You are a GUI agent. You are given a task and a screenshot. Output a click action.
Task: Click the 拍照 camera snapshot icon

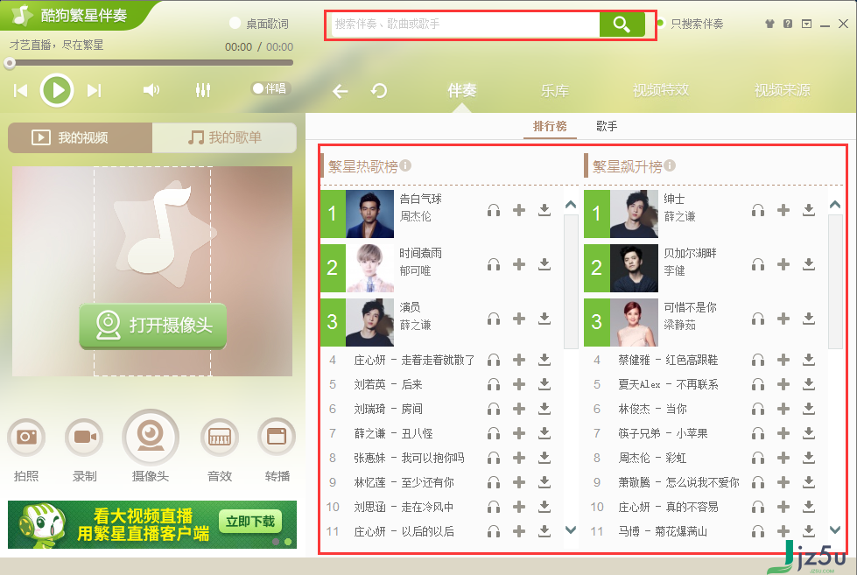coord(25,437)
